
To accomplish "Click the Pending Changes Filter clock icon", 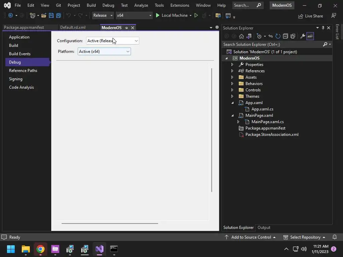I will pyautogui.click(x=259, y=36).
